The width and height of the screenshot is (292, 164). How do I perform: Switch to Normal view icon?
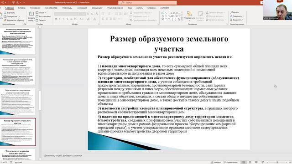[243, 162]
